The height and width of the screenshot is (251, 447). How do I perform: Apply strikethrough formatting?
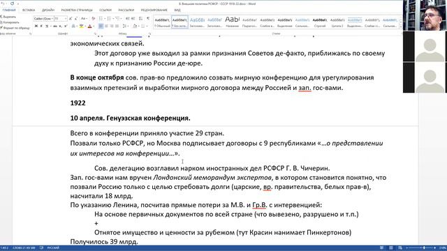(55, 26)
